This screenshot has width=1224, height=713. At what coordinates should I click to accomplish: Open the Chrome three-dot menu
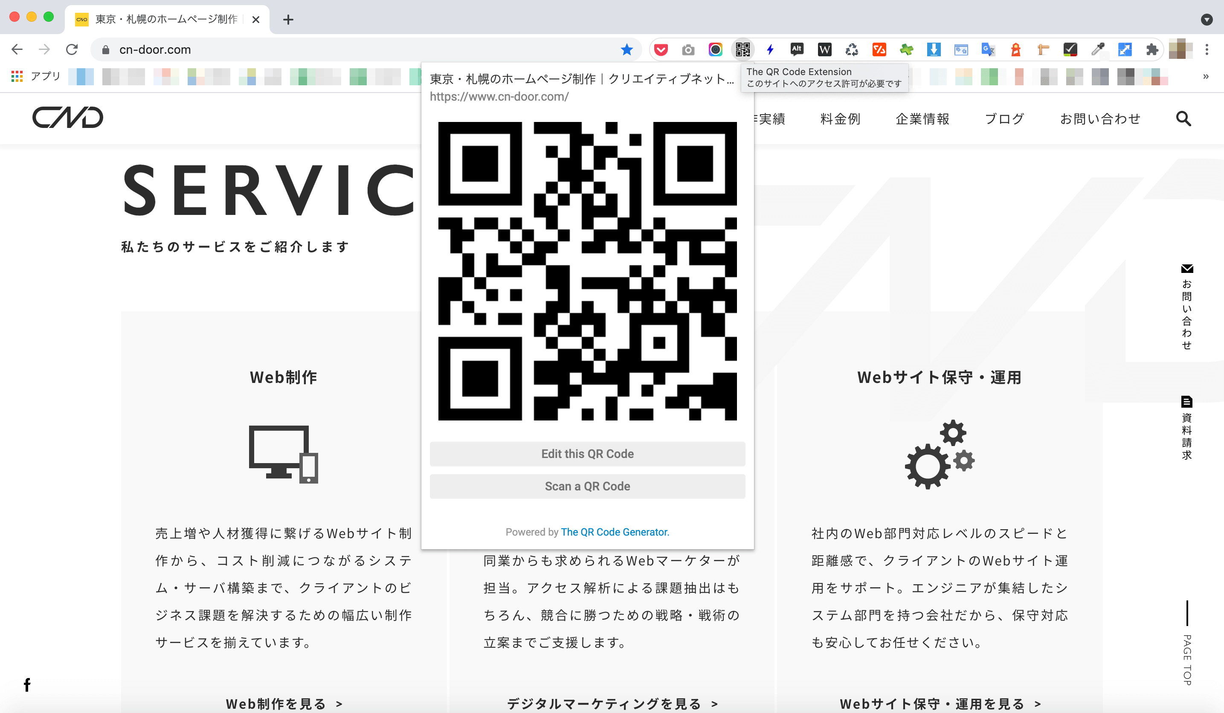[x=1207, y=49]
